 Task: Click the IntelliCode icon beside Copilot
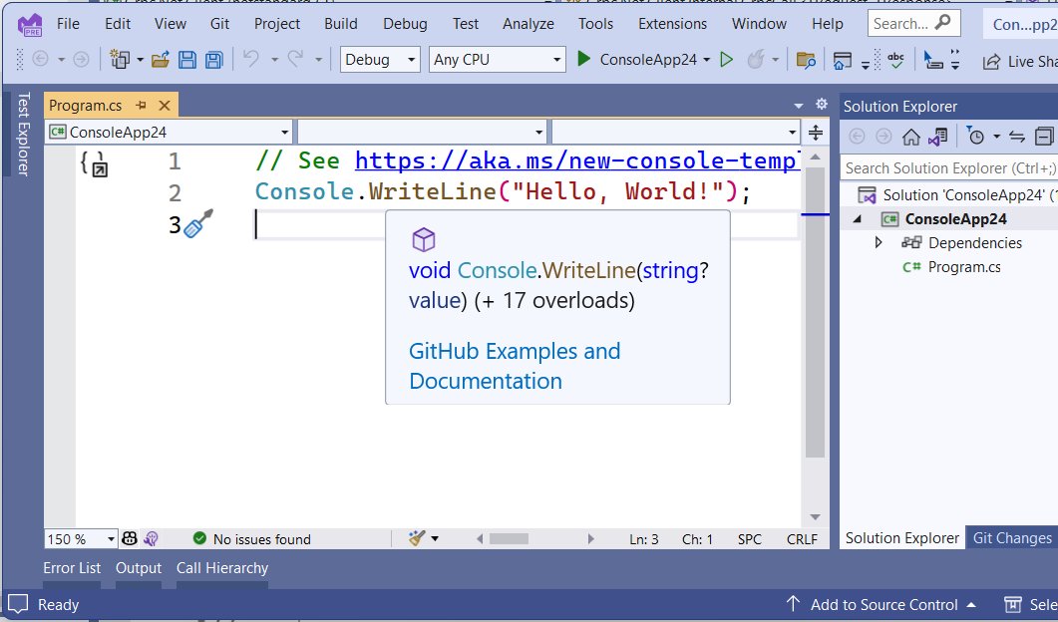[152, 538]
